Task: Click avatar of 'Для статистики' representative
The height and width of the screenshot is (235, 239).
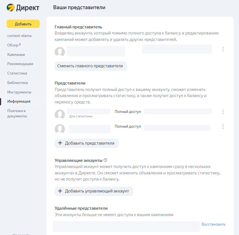Action: pyautogui.click(x=60, y=115)
